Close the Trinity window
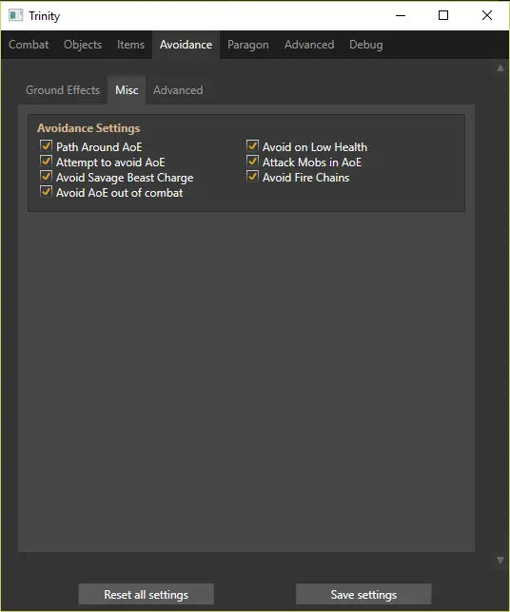The image size is (510, 612). (x=487, y=15)
